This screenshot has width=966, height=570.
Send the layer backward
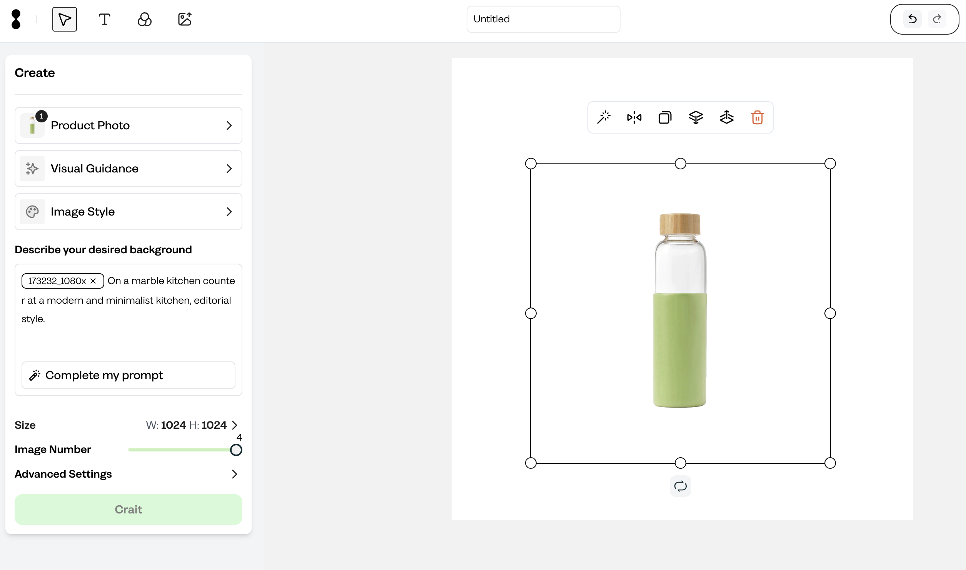(696, 117)
